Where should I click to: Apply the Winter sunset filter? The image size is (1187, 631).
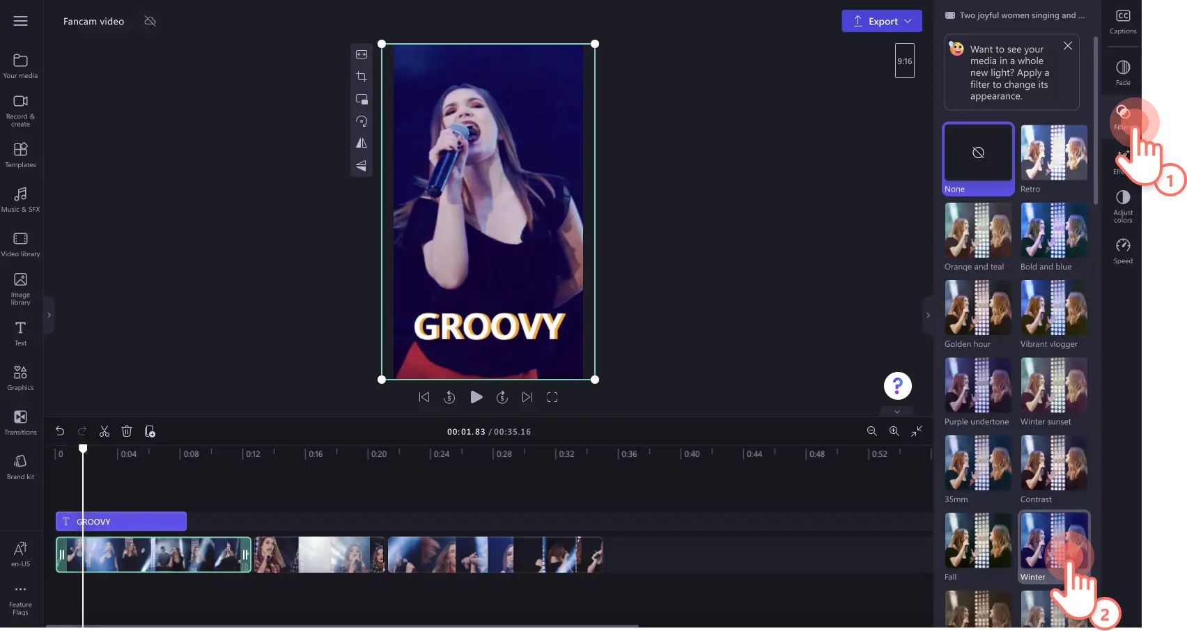coord(1054,391)
